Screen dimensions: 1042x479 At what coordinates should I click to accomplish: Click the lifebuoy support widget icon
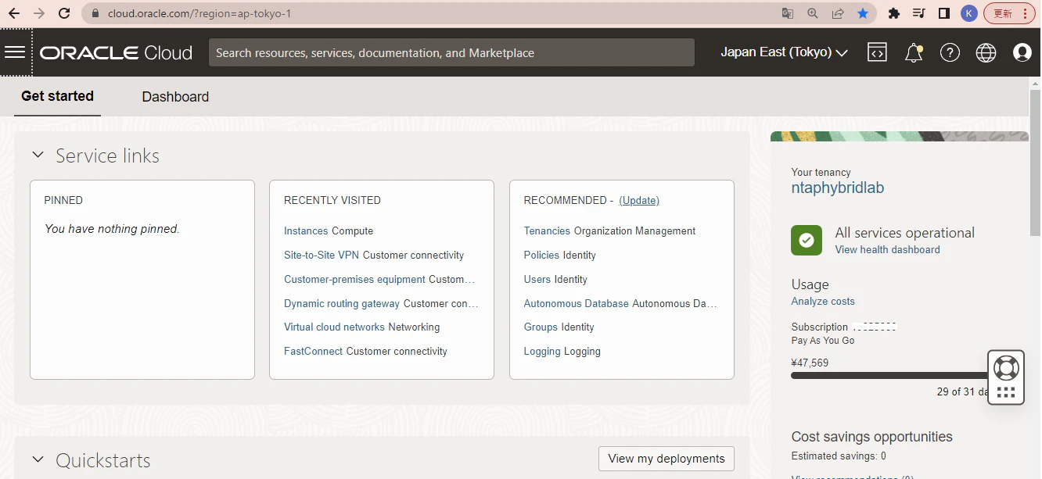point(1006,367)
